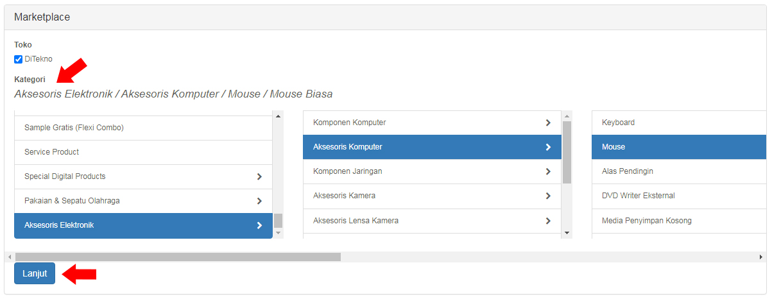Open Komponen Jaringan chevron arrow
772x299 pixels.
tap(548, 171)
